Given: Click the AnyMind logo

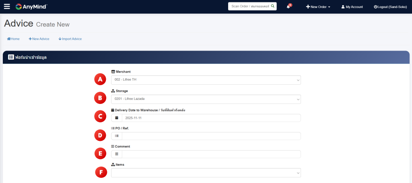Looking at the screenshot, I should (31, 6).
